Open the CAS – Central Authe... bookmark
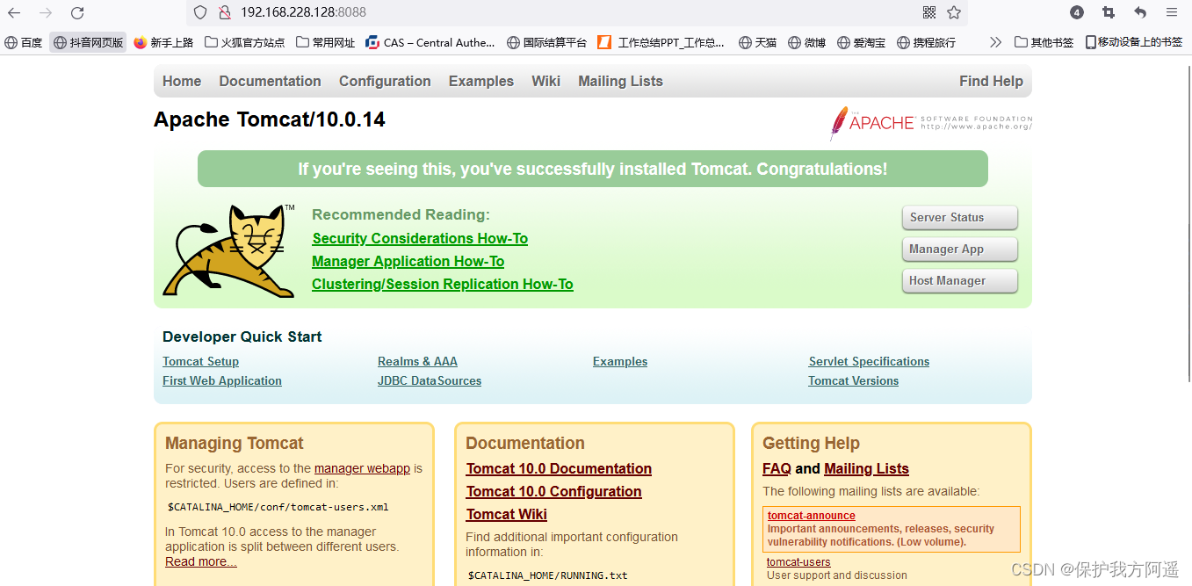The image size is (1192, 586). click(x=430, y=42)
